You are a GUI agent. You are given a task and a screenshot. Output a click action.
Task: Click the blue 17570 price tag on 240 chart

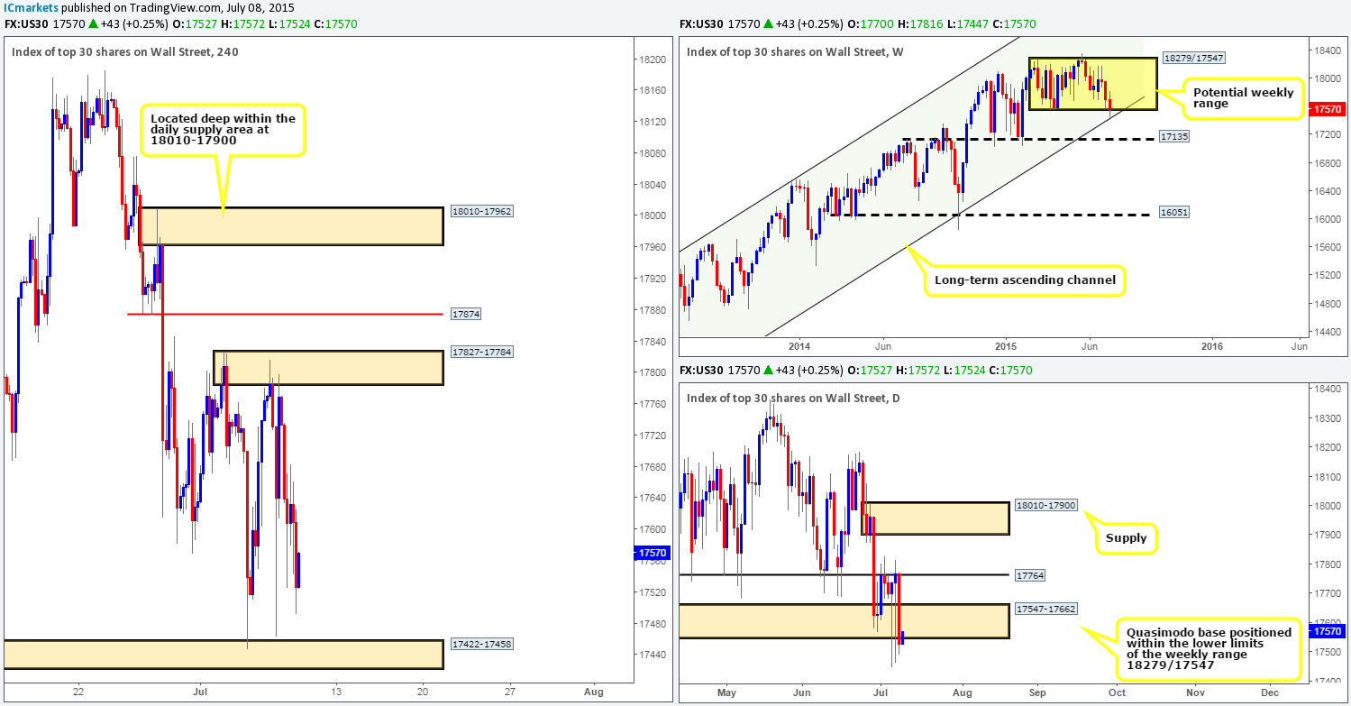pos(650,553)
